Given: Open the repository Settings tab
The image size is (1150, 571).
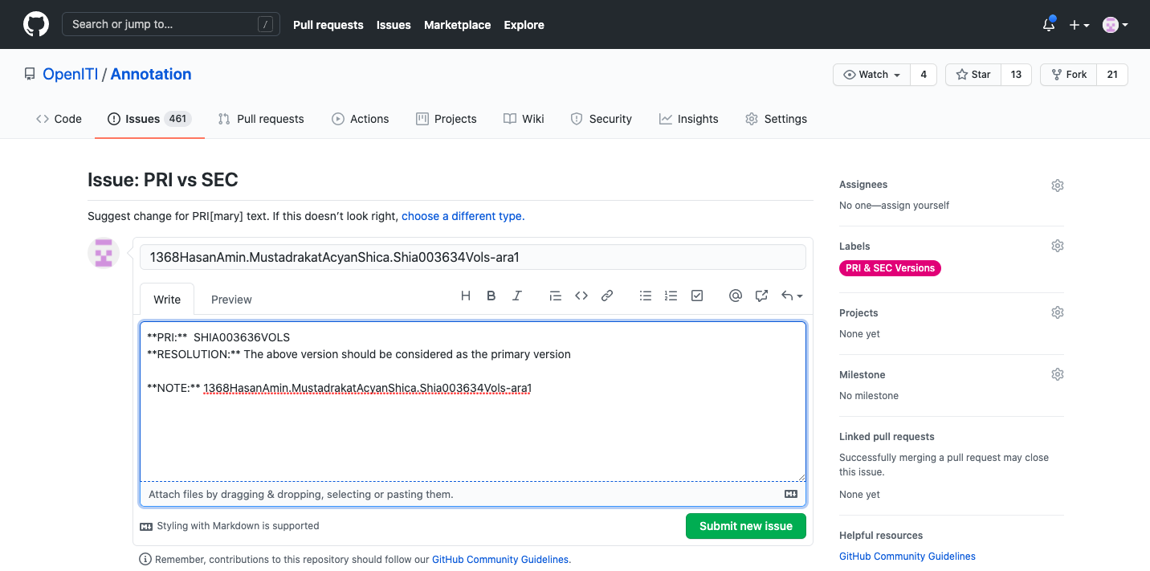Looking at the screenshot, I should (777, 119).
